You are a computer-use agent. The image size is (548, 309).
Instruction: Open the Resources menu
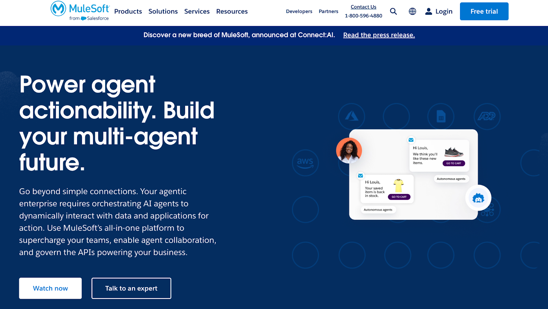[x=232, y=11]
